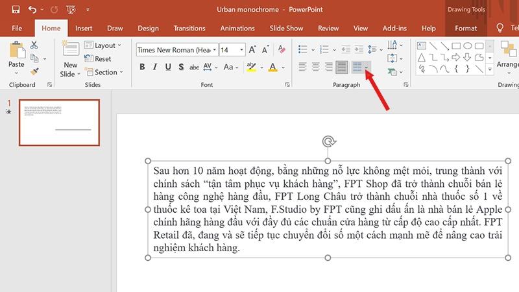Start presentation from beginning icon

pyautogui.click(x=71, y=10)
